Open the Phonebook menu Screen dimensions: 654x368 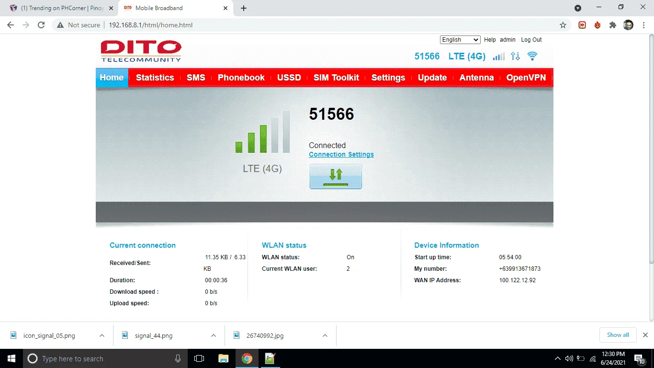[241, 78]
